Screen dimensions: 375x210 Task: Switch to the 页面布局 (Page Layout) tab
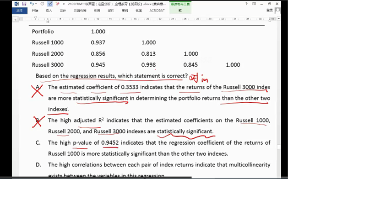[80, 10]
